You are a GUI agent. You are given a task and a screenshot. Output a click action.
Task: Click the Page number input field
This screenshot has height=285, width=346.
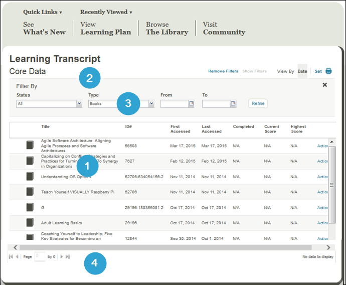click(x=40, y=256)
